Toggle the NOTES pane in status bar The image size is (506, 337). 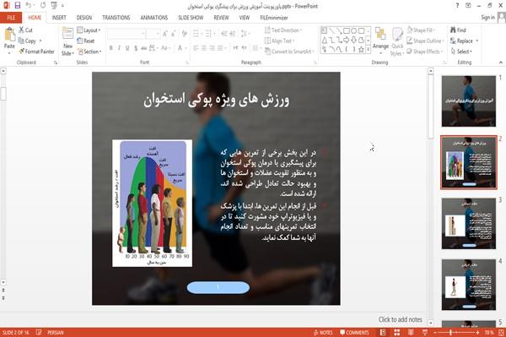323,333
